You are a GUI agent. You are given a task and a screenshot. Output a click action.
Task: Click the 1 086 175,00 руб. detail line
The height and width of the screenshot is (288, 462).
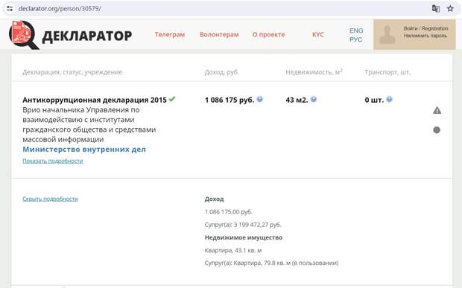coord(228,212)
